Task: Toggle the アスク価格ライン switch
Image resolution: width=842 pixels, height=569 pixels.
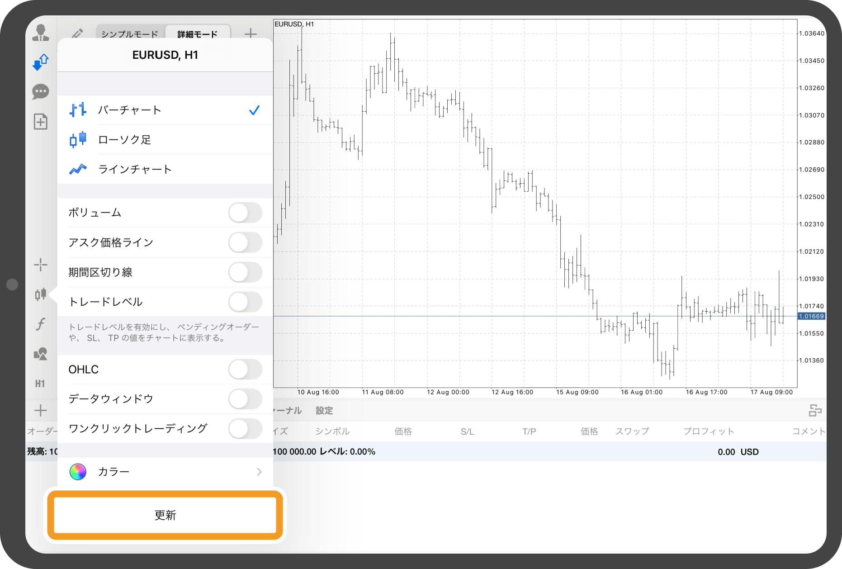Action: [x=245, y=242]
